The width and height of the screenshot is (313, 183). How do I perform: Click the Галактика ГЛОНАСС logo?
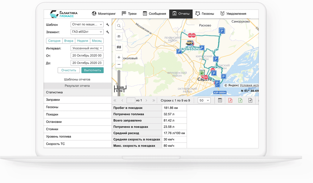pos(63,14)
